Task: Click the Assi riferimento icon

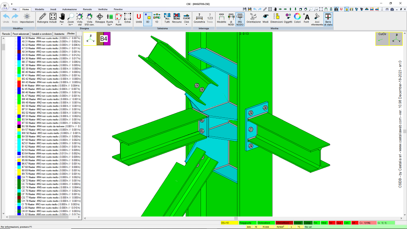Action: pos(317,17)
